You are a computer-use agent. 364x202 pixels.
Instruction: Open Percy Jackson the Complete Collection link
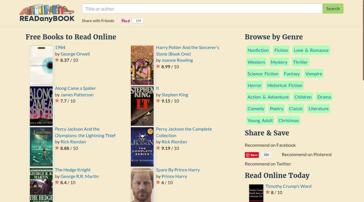(x=184, y=132)
